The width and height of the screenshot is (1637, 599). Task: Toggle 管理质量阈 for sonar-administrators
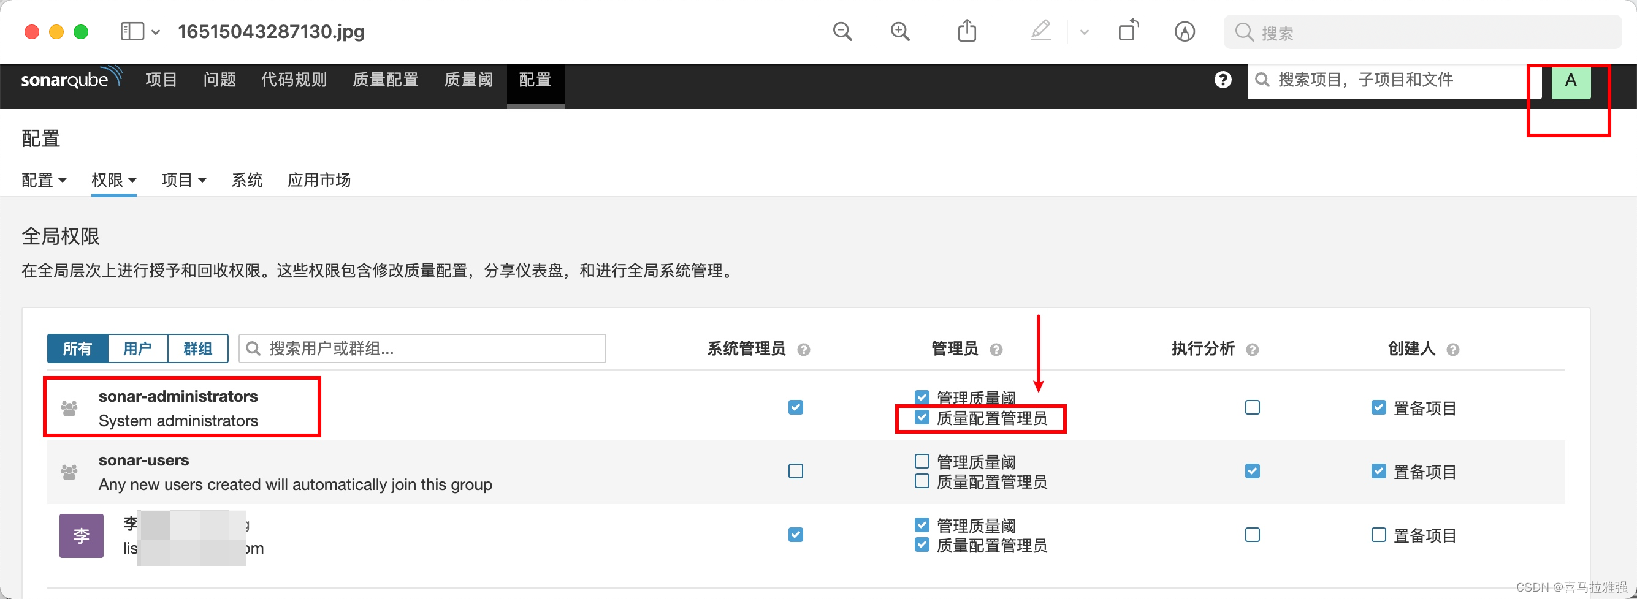(922, 397)
